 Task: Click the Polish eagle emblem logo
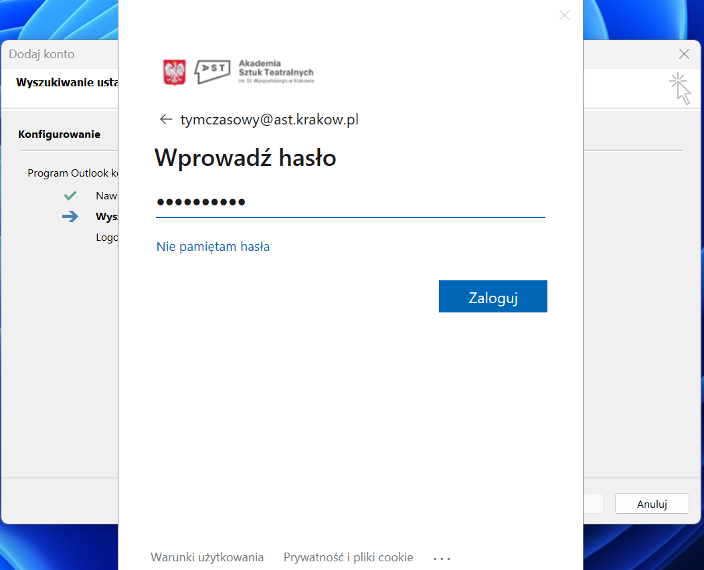[x=175, y=72]
